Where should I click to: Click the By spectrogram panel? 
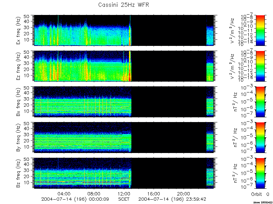(x=124, y=137)
